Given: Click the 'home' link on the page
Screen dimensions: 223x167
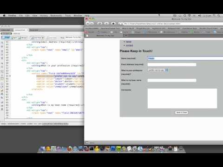Looking at the screenshot, I should click(128, 42).
